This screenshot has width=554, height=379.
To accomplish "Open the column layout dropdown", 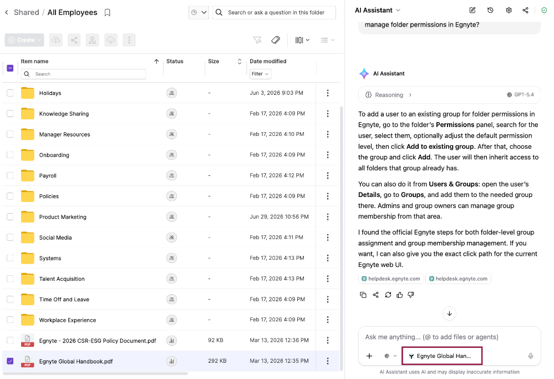I will point(302,40).
